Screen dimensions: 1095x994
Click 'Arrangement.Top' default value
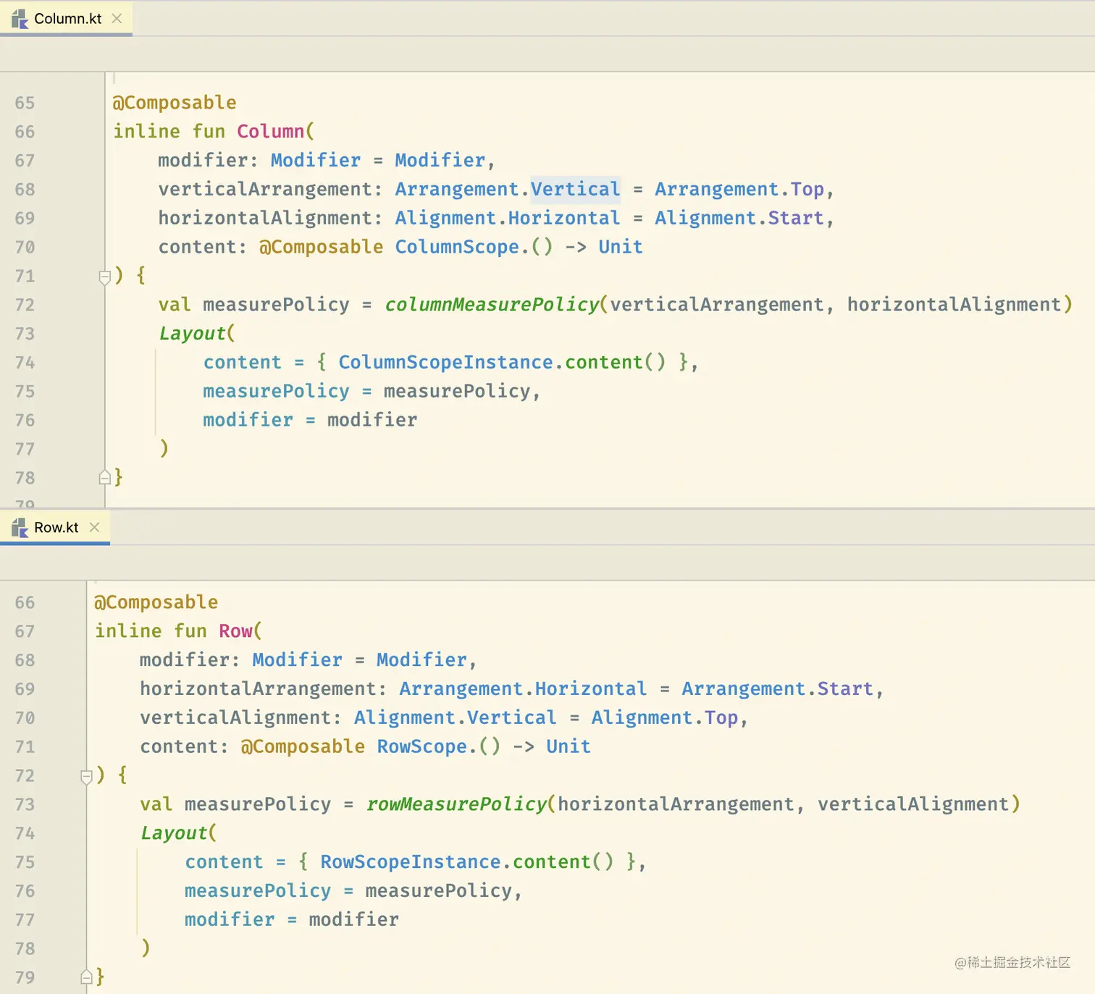click(x=739, y=190)
